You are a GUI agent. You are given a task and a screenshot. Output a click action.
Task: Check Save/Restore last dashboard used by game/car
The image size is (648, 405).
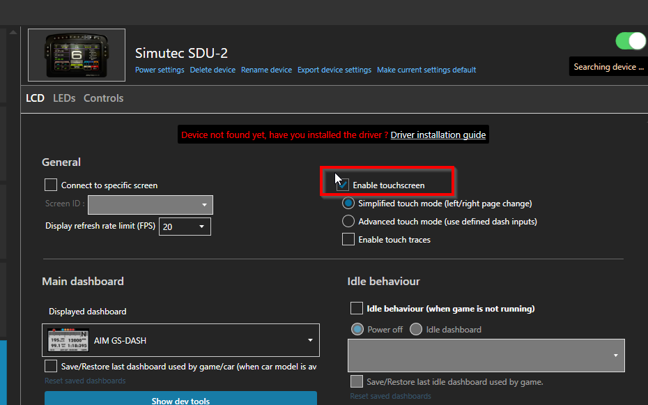click(51, 365)
